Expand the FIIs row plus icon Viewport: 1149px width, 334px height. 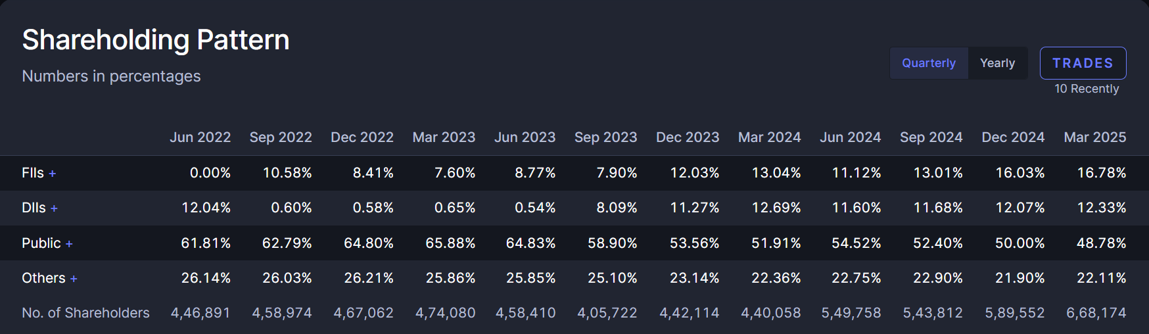pos(53,174)
